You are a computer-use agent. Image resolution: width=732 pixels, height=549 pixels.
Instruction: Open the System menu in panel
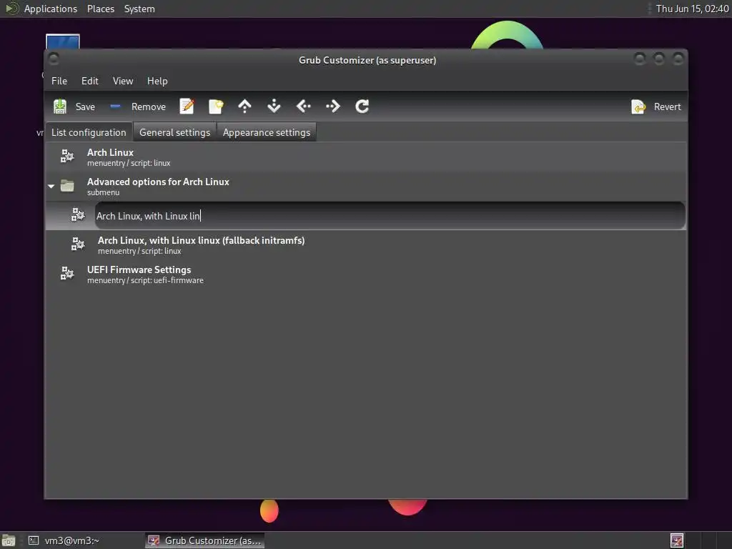(139, 9)
